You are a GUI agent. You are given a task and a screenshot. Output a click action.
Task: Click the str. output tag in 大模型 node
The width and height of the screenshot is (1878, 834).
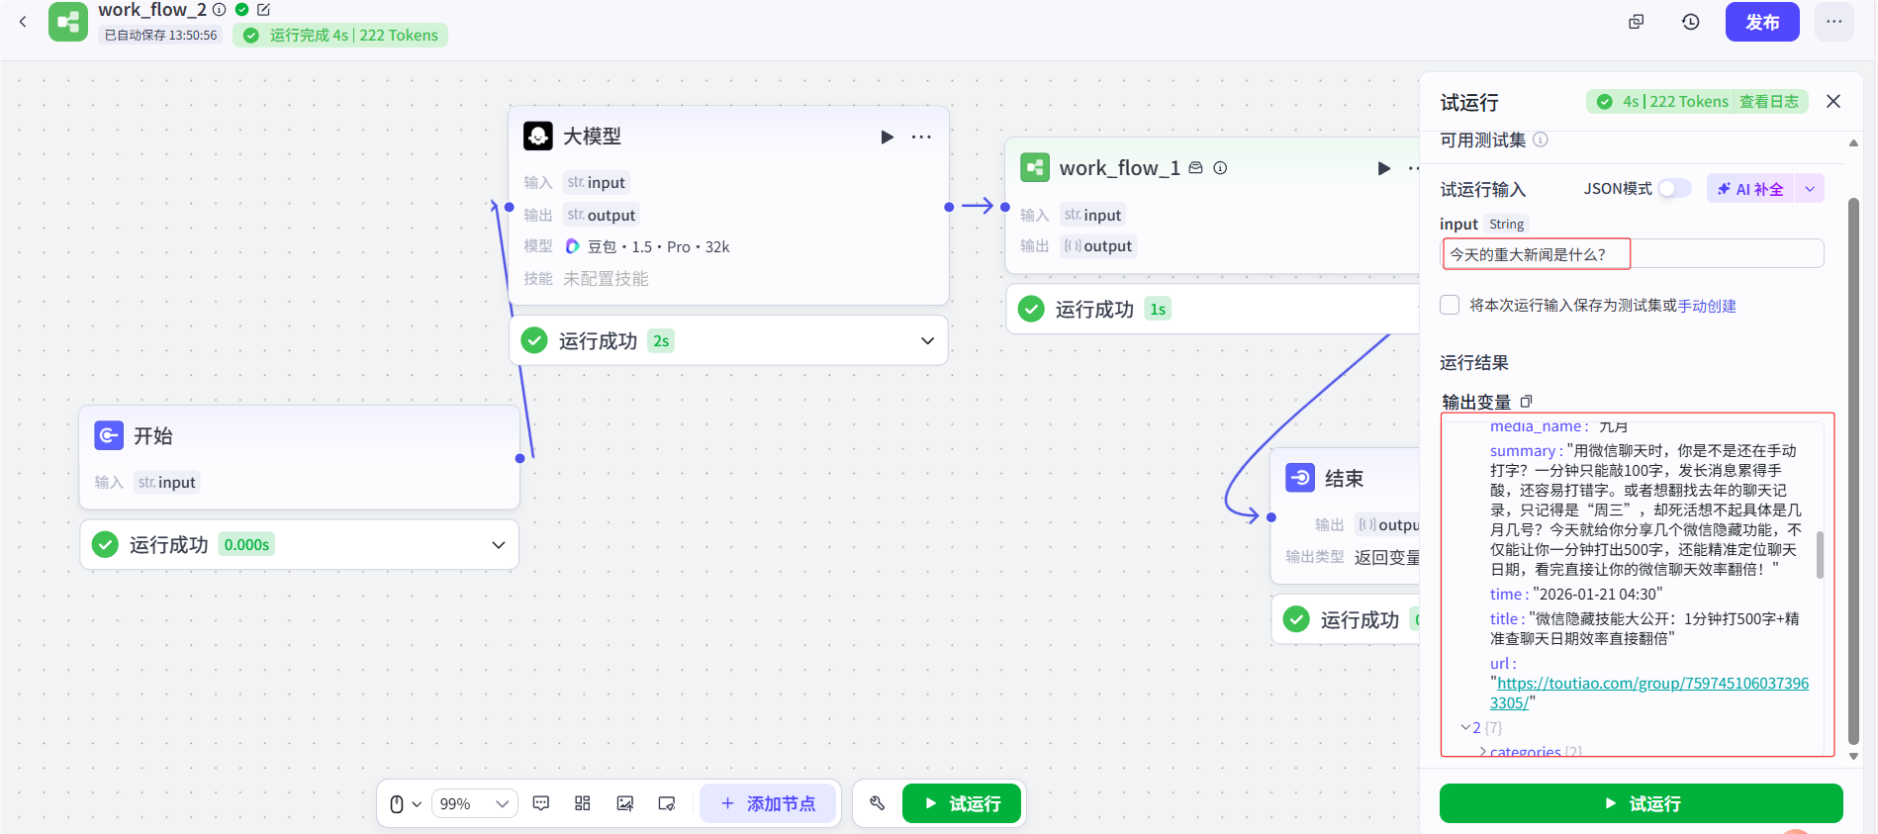click(x=602, y=215)
